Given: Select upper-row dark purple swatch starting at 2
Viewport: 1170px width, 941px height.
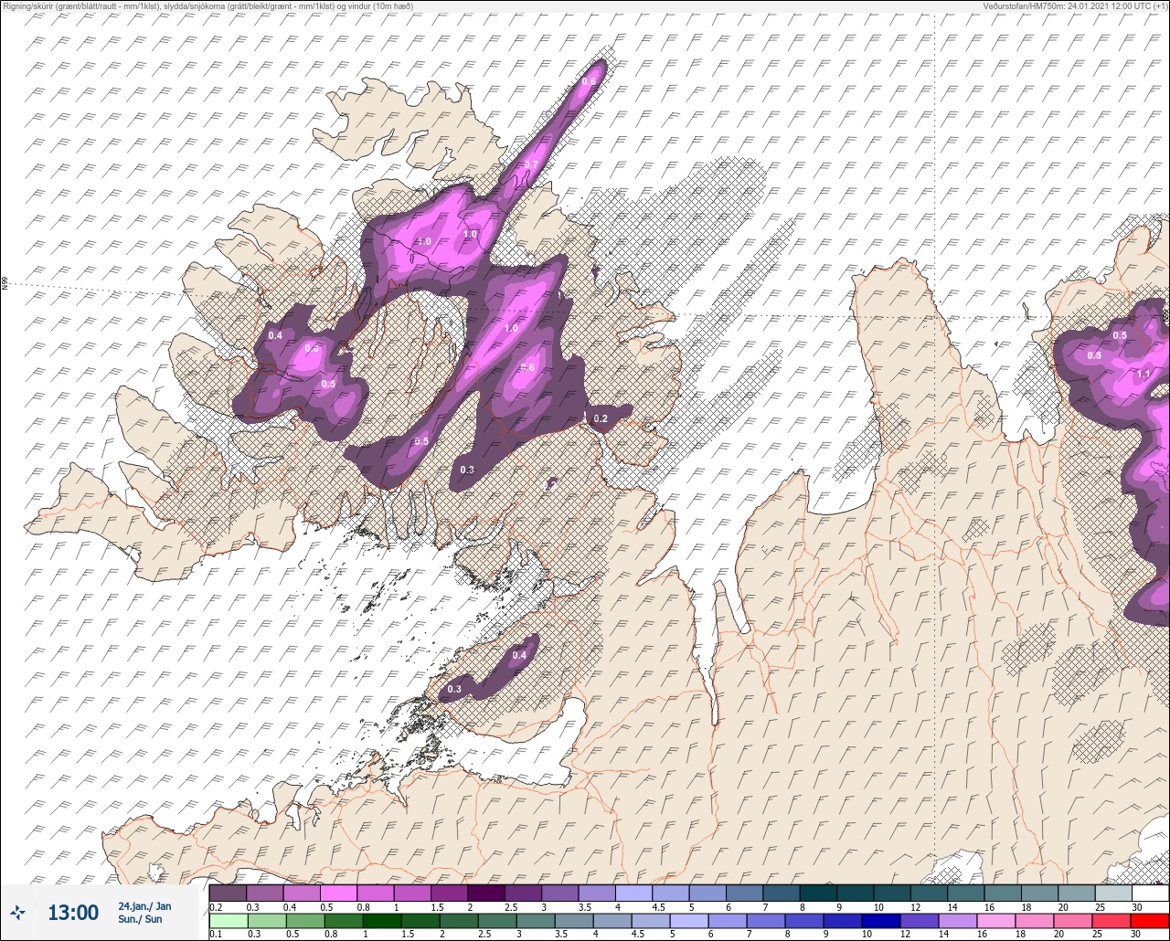Looking at the screenshot, I should (486, 893).
